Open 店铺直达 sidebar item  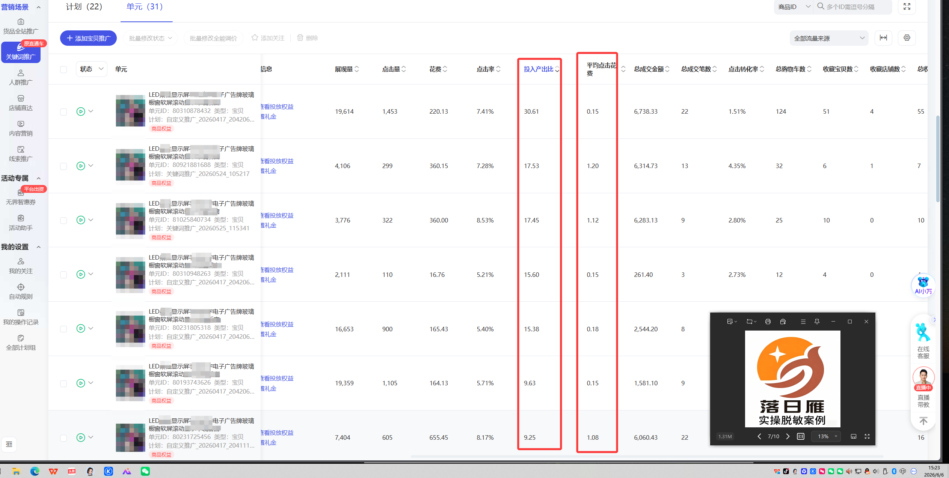[x=21, y=103]
